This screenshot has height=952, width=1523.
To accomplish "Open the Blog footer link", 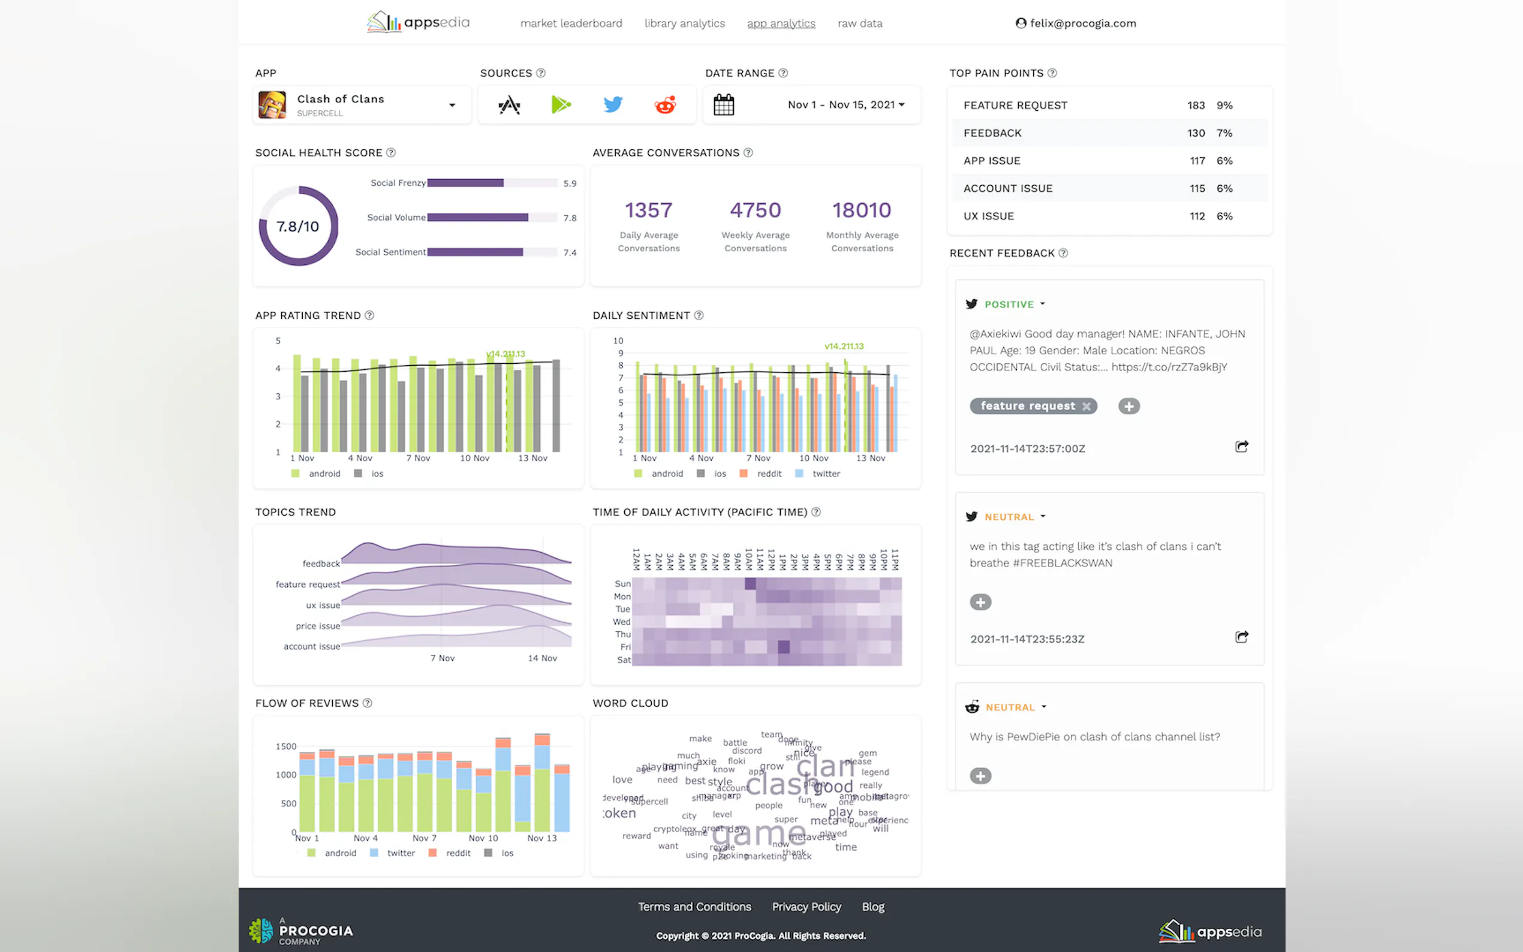I will tap(872, 906).
